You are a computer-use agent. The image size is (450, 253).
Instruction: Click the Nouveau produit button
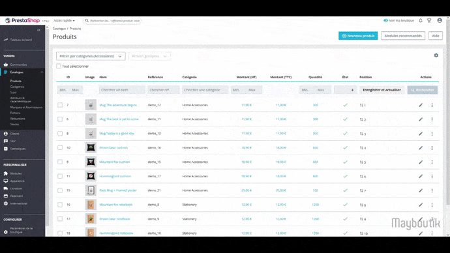[x=358, y=36]
